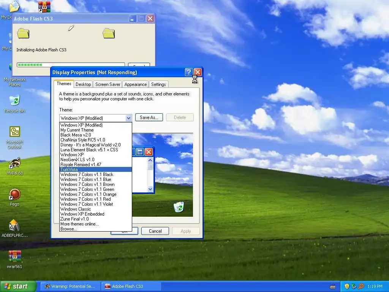Pick Windows 7 Colors v1.1 Green
This screenshot has height=292, width=389.
(95, 189)
